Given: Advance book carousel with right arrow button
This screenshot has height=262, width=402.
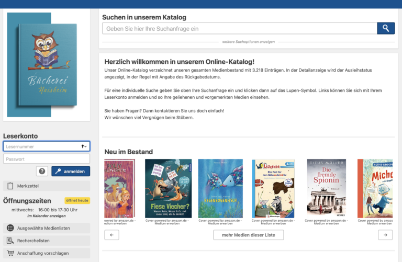Looking at the screenshot, I should pyautogui.click(x=385, y=235).
